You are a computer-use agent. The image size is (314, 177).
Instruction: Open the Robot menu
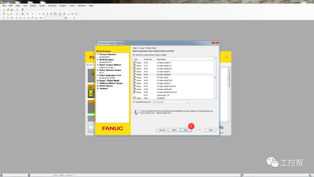click(x=33, y=6)
